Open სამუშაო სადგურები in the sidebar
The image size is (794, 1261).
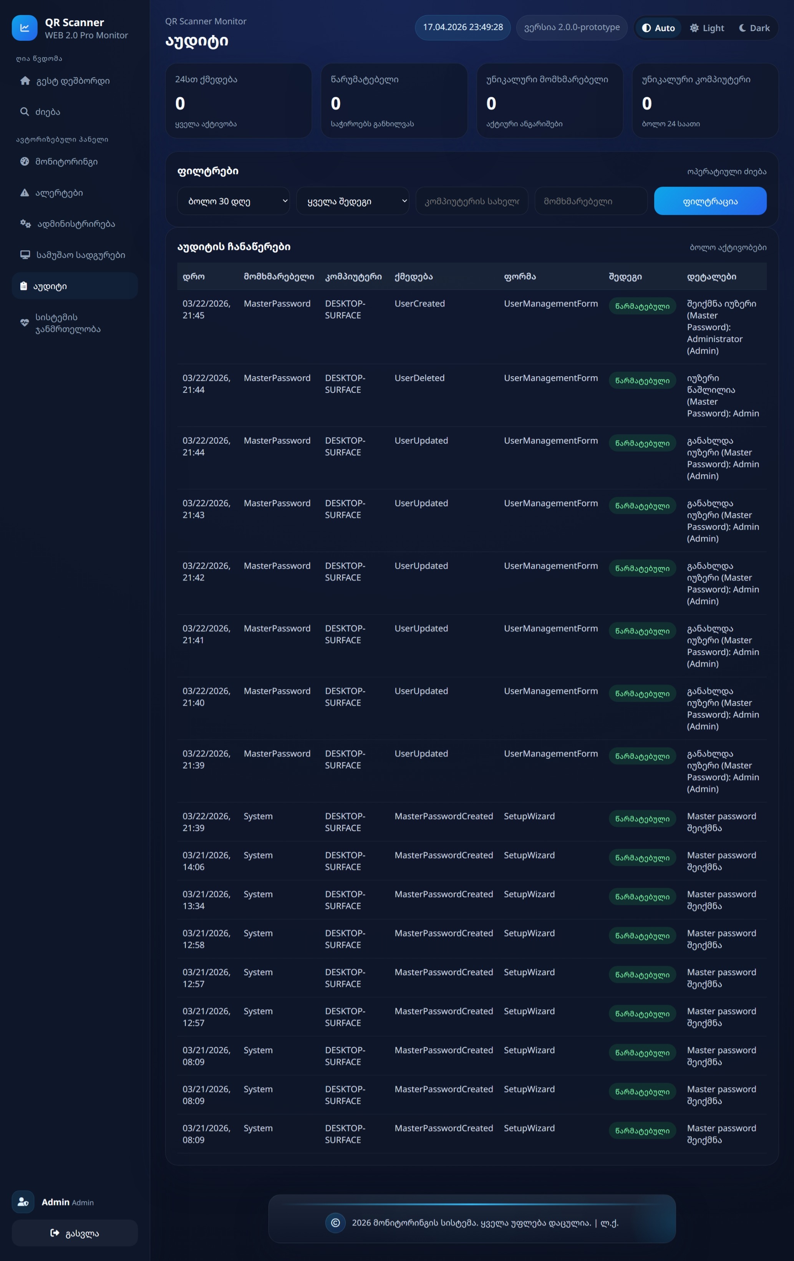pos(75,254)
